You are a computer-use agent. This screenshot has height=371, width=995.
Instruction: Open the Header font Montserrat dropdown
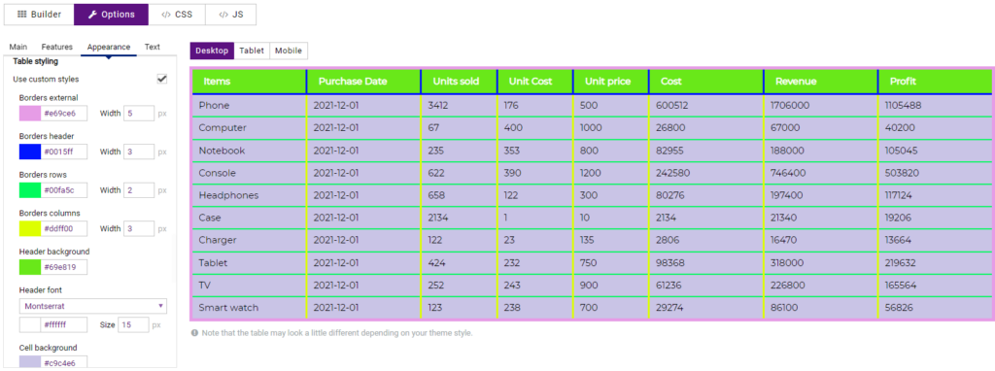click(x=93, y=306)
